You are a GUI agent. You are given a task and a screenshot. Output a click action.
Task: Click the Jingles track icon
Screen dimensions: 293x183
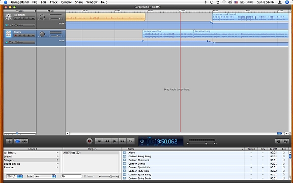click(x=8, y=34)
